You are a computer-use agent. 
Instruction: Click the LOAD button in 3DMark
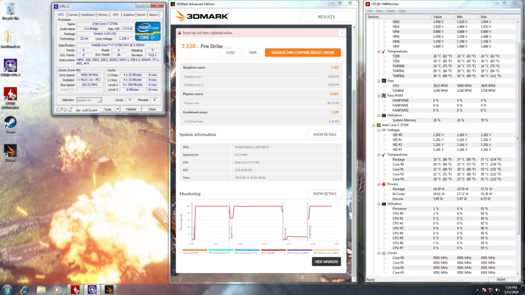230,52
